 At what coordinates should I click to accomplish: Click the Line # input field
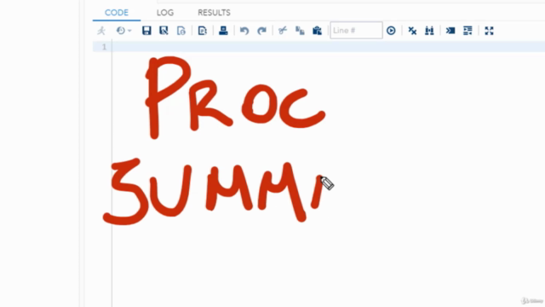(356, 31)
